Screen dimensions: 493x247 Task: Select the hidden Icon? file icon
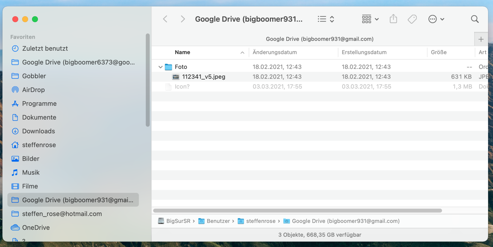point(168,87)
